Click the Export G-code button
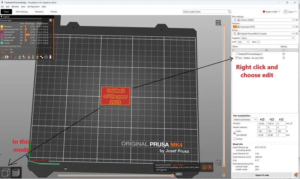Viewport: 300px width, 179px height. click(x=262, y=175)
